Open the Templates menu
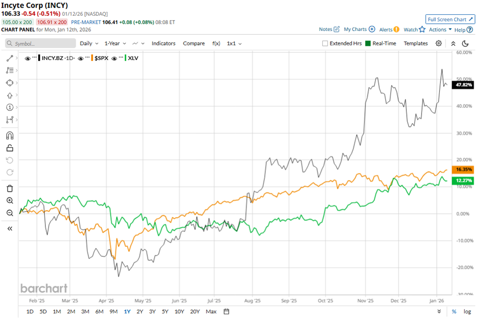 pos(415,44)
